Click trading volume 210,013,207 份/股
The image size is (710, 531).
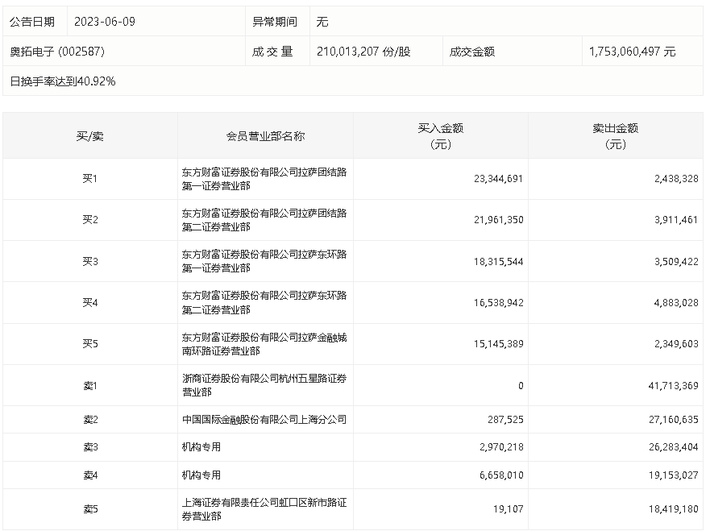pyautogui.click(x=363, y=52)
